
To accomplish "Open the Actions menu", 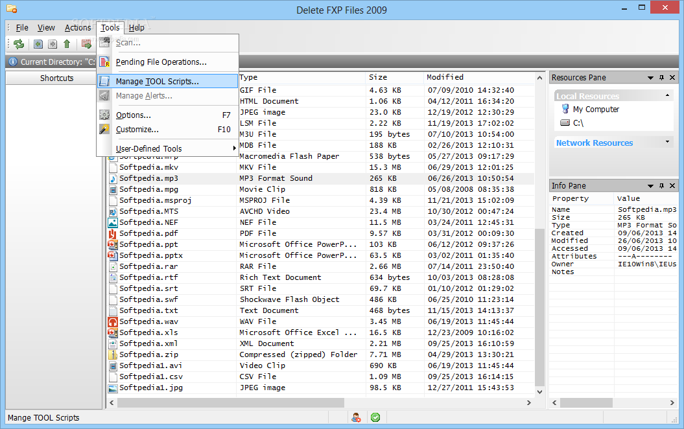I will click(x=78, y=27).
